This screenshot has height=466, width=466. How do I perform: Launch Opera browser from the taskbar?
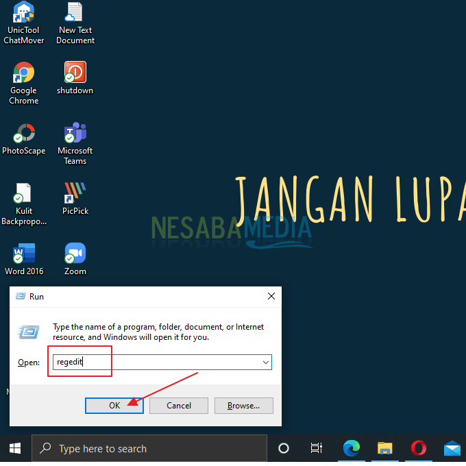pos(419,449)
